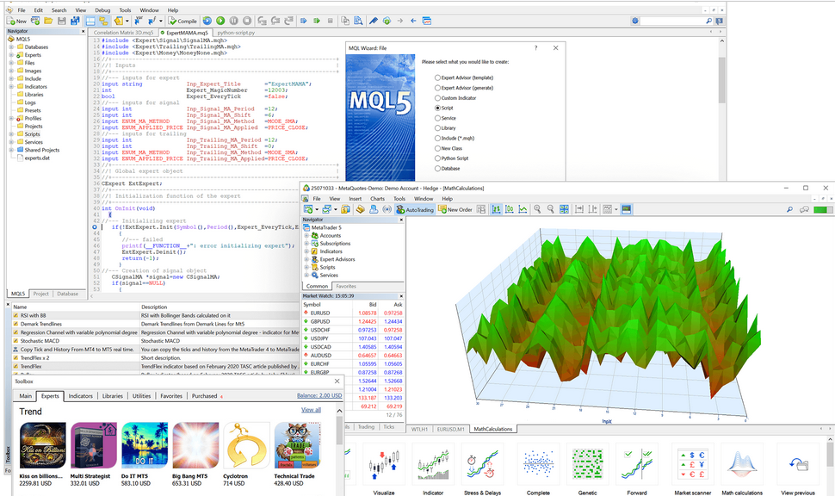Choose the Library radio option

(437, 127)
